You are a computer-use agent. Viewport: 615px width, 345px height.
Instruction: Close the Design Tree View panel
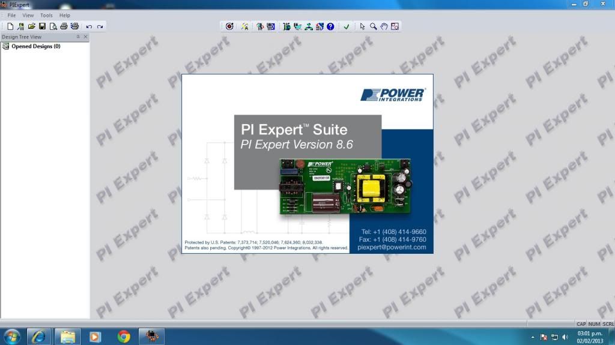pos(85,37)
